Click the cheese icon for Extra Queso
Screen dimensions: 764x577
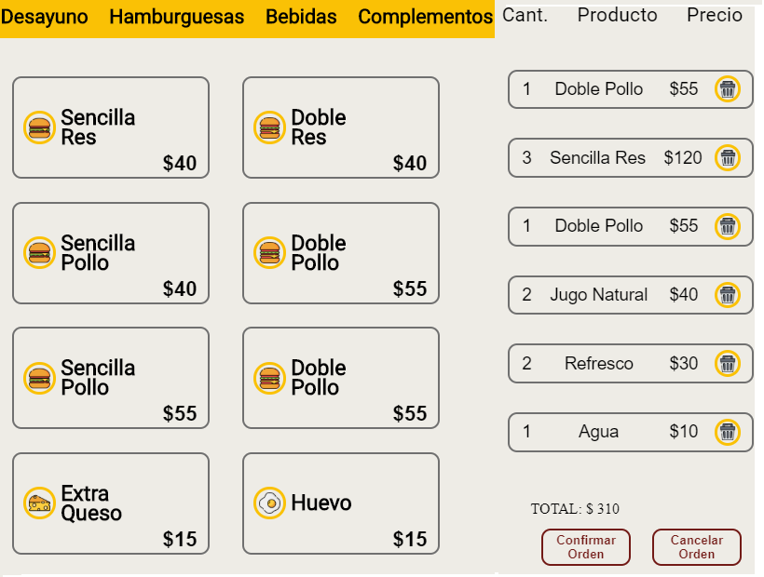pyautogui.click(x=39, y=503)
